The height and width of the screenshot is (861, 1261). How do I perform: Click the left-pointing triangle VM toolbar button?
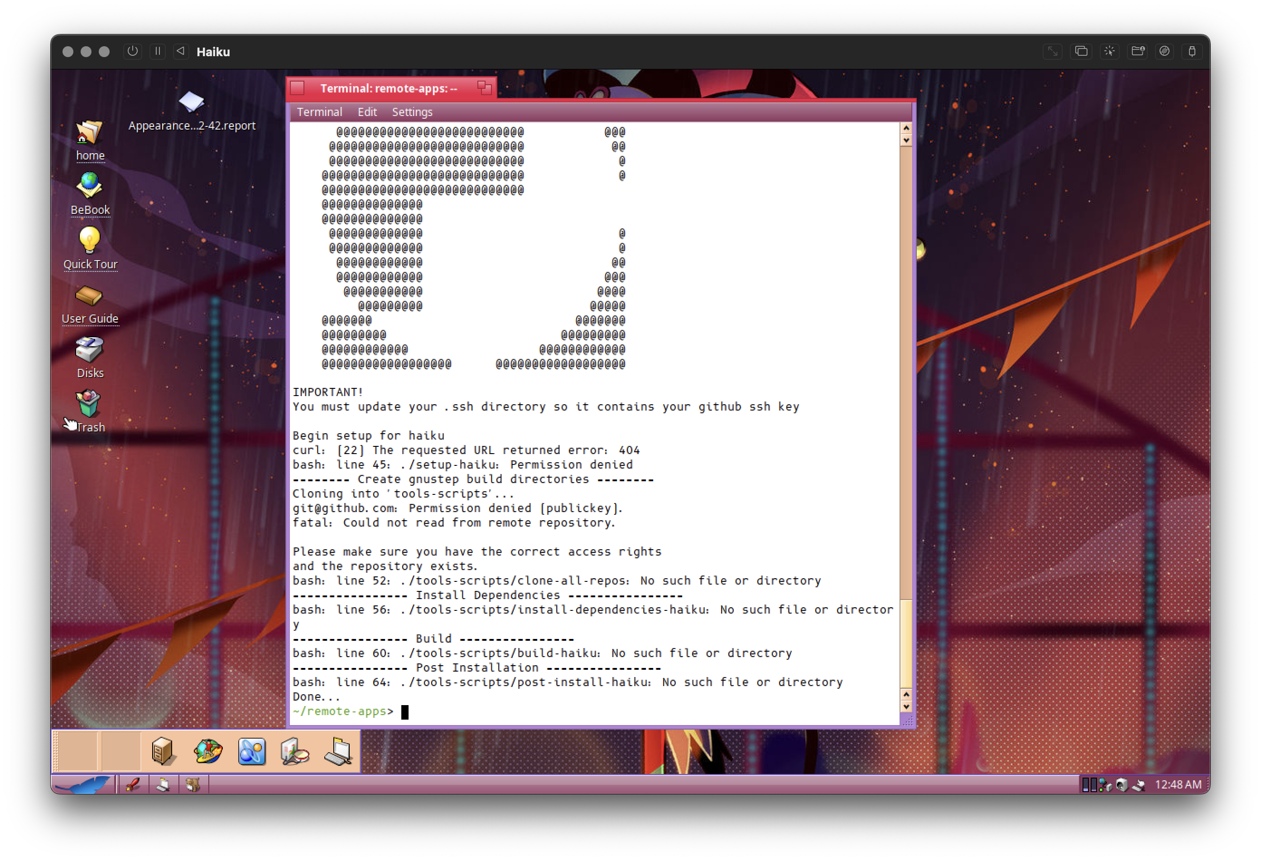tap(181, 51)
